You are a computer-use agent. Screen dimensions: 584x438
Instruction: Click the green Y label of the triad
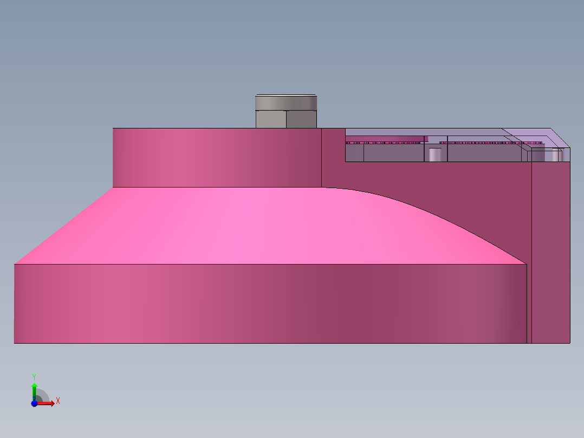click(34, 376)
